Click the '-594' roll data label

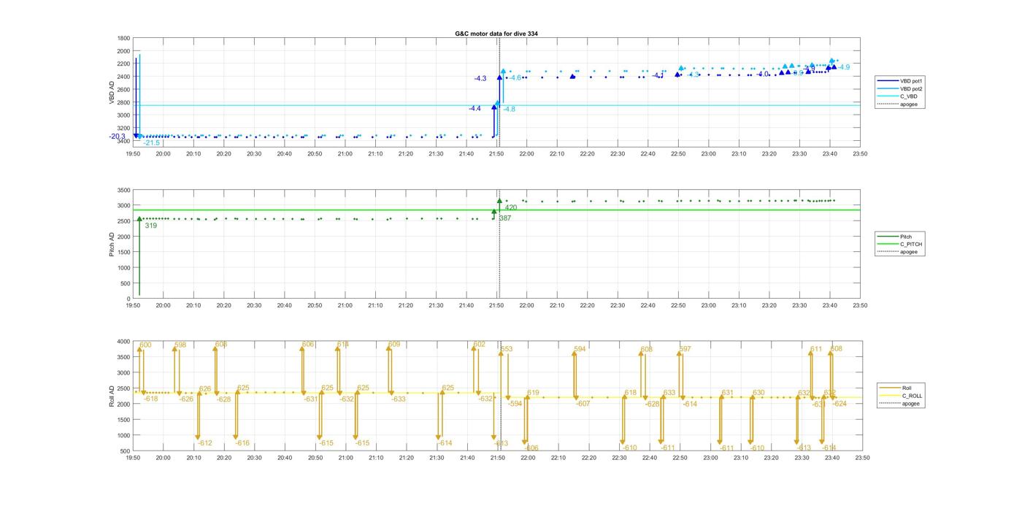click(515, 404)
